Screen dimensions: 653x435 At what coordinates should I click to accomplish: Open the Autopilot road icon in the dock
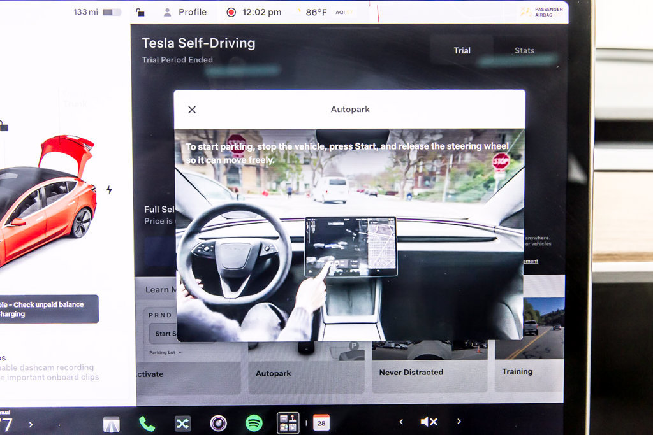pyautogui.click(x=111, y=424)
